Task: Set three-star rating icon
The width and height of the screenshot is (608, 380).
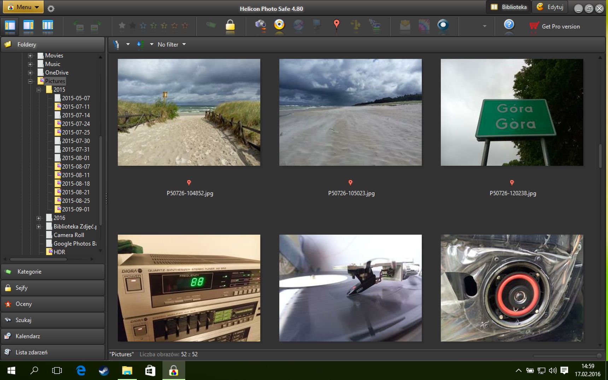Action: tap(164, 25)
